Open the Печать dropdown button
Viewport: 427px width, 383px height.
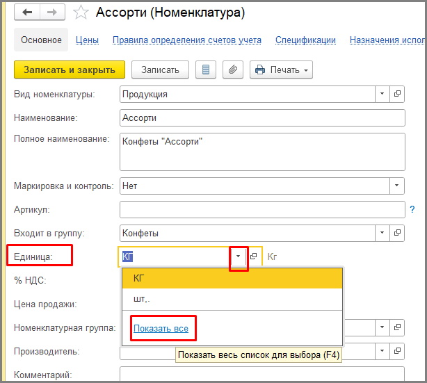pos(281,70)
